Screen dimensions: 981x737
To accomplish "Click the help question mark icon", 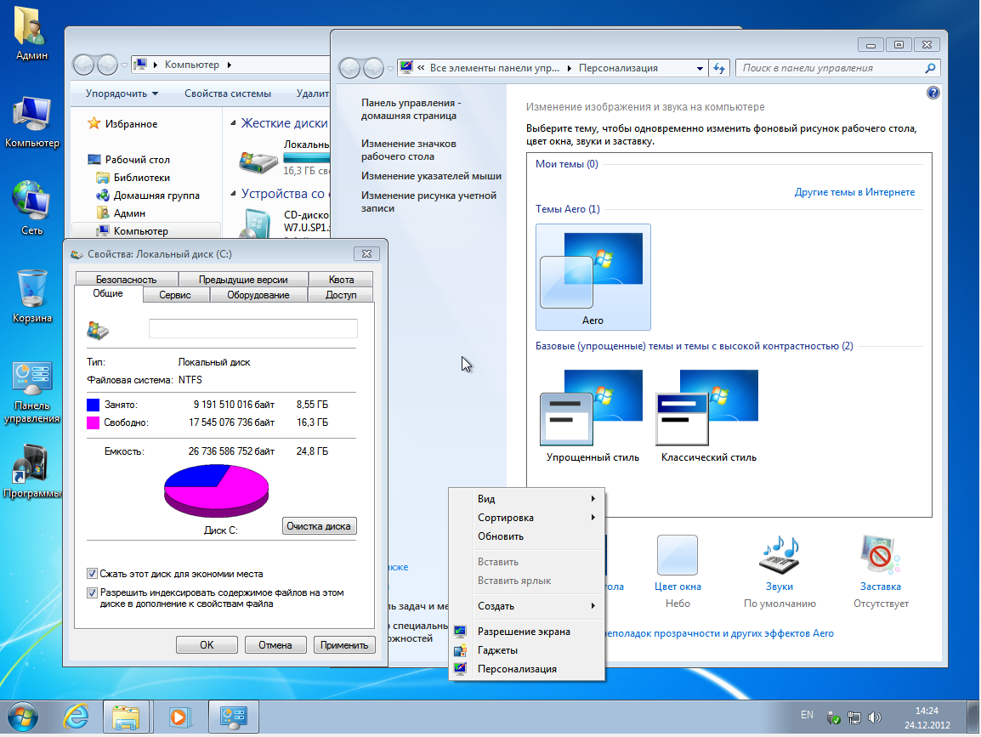I will tap(933, 93).
